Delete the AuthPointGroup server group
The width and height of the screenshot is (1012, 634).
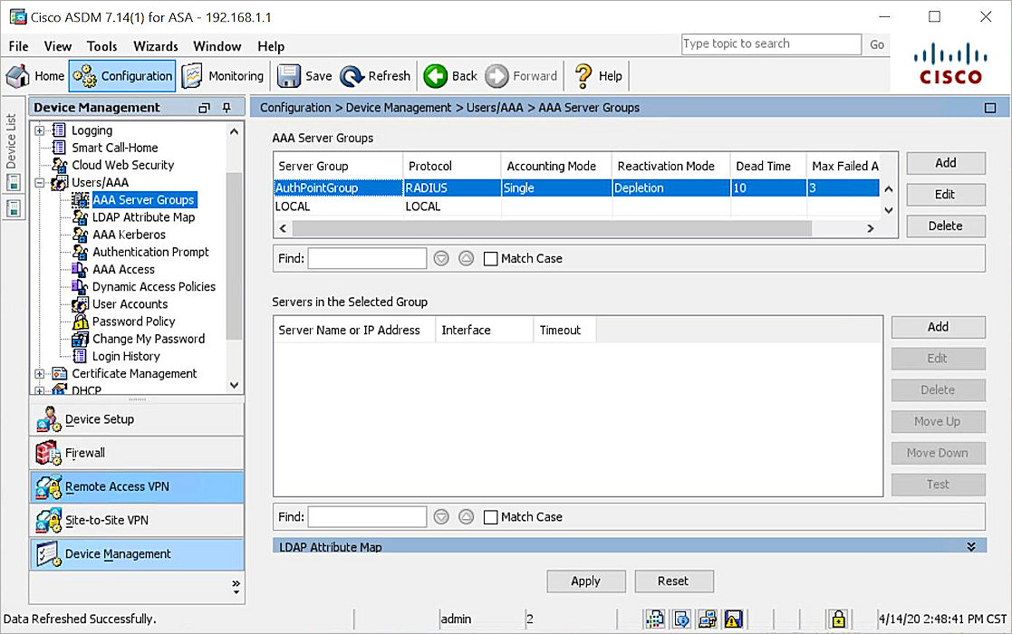[x=945, y=226]
